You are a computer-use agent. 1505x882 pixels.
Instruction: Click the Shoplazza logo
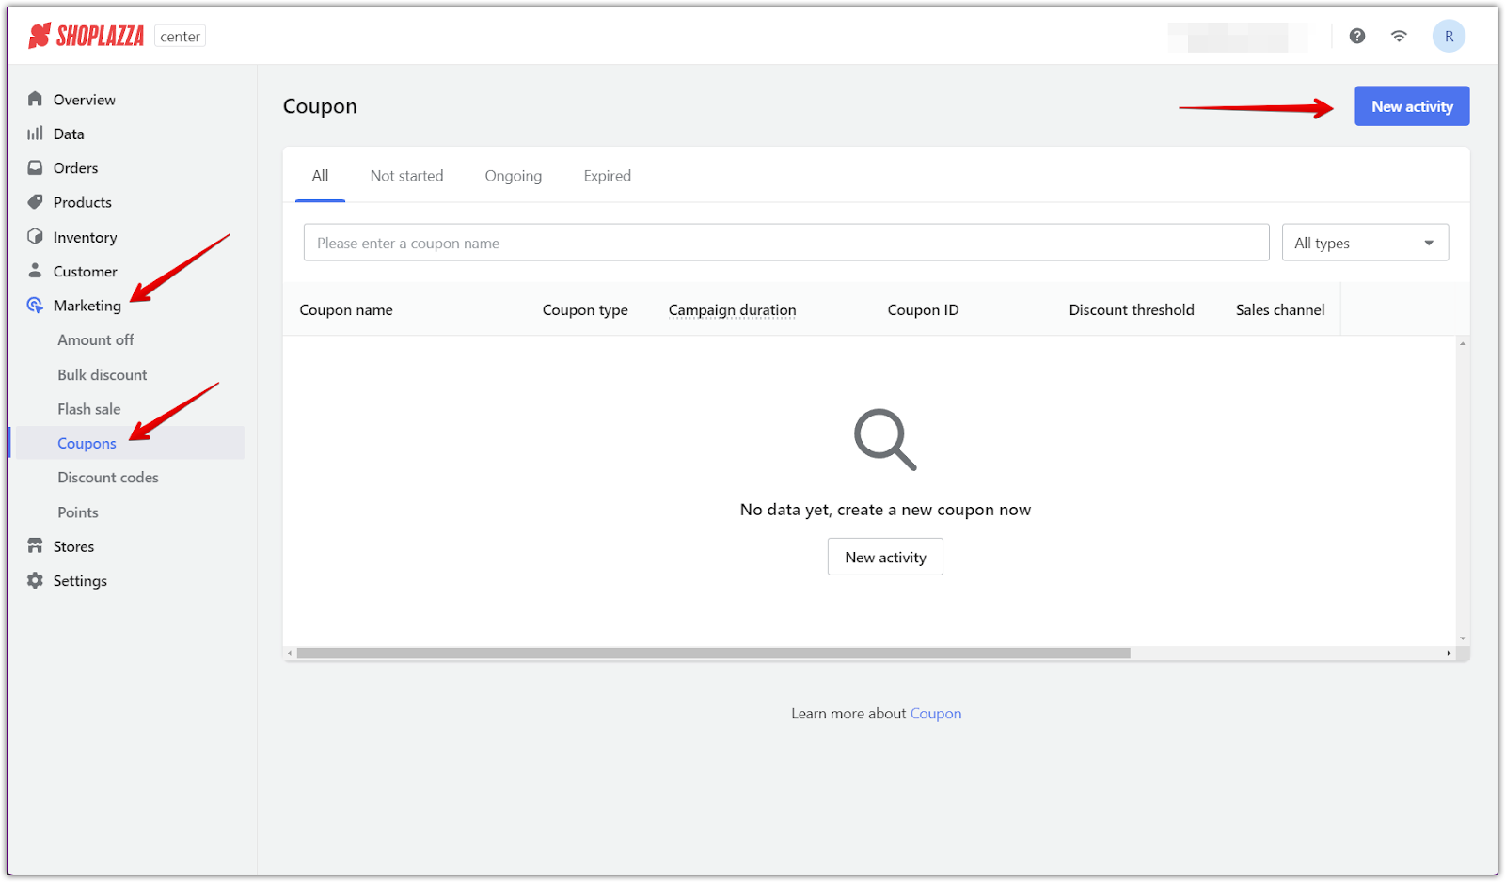coord(85,35)
